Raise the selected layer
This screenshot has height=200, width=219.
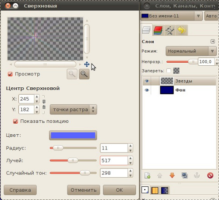[160, 175]
